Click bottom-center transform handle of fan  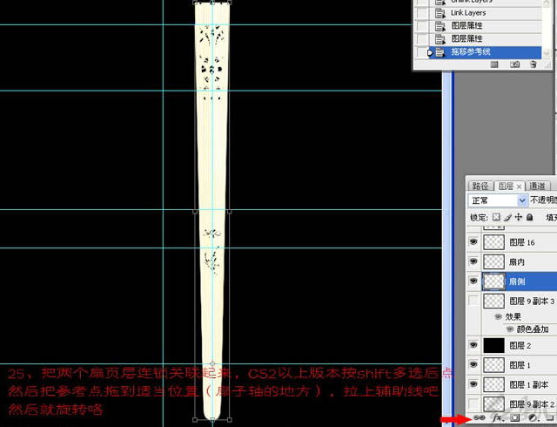pyautogui.click(x=212, y=420)
